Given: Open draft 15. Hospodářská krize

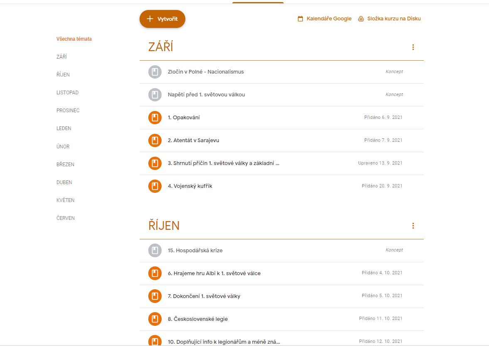Looking at the screenshot, I should pos(195,250).
